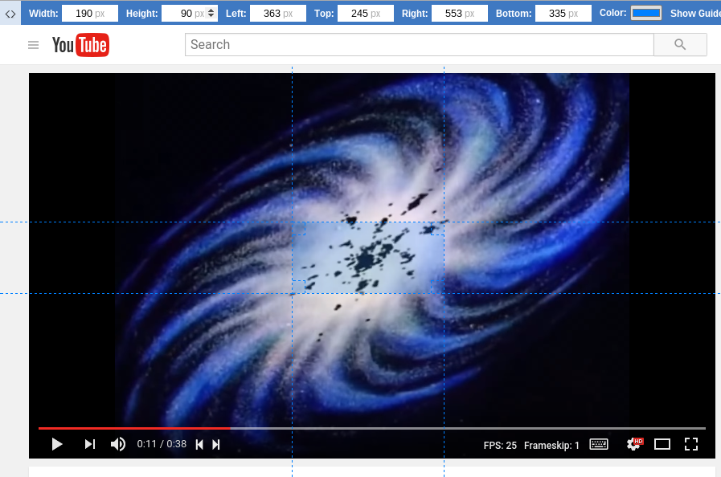Click the Frameskip: 1 label
This screenshot has height=477, width=721.
tap(551, 446)
